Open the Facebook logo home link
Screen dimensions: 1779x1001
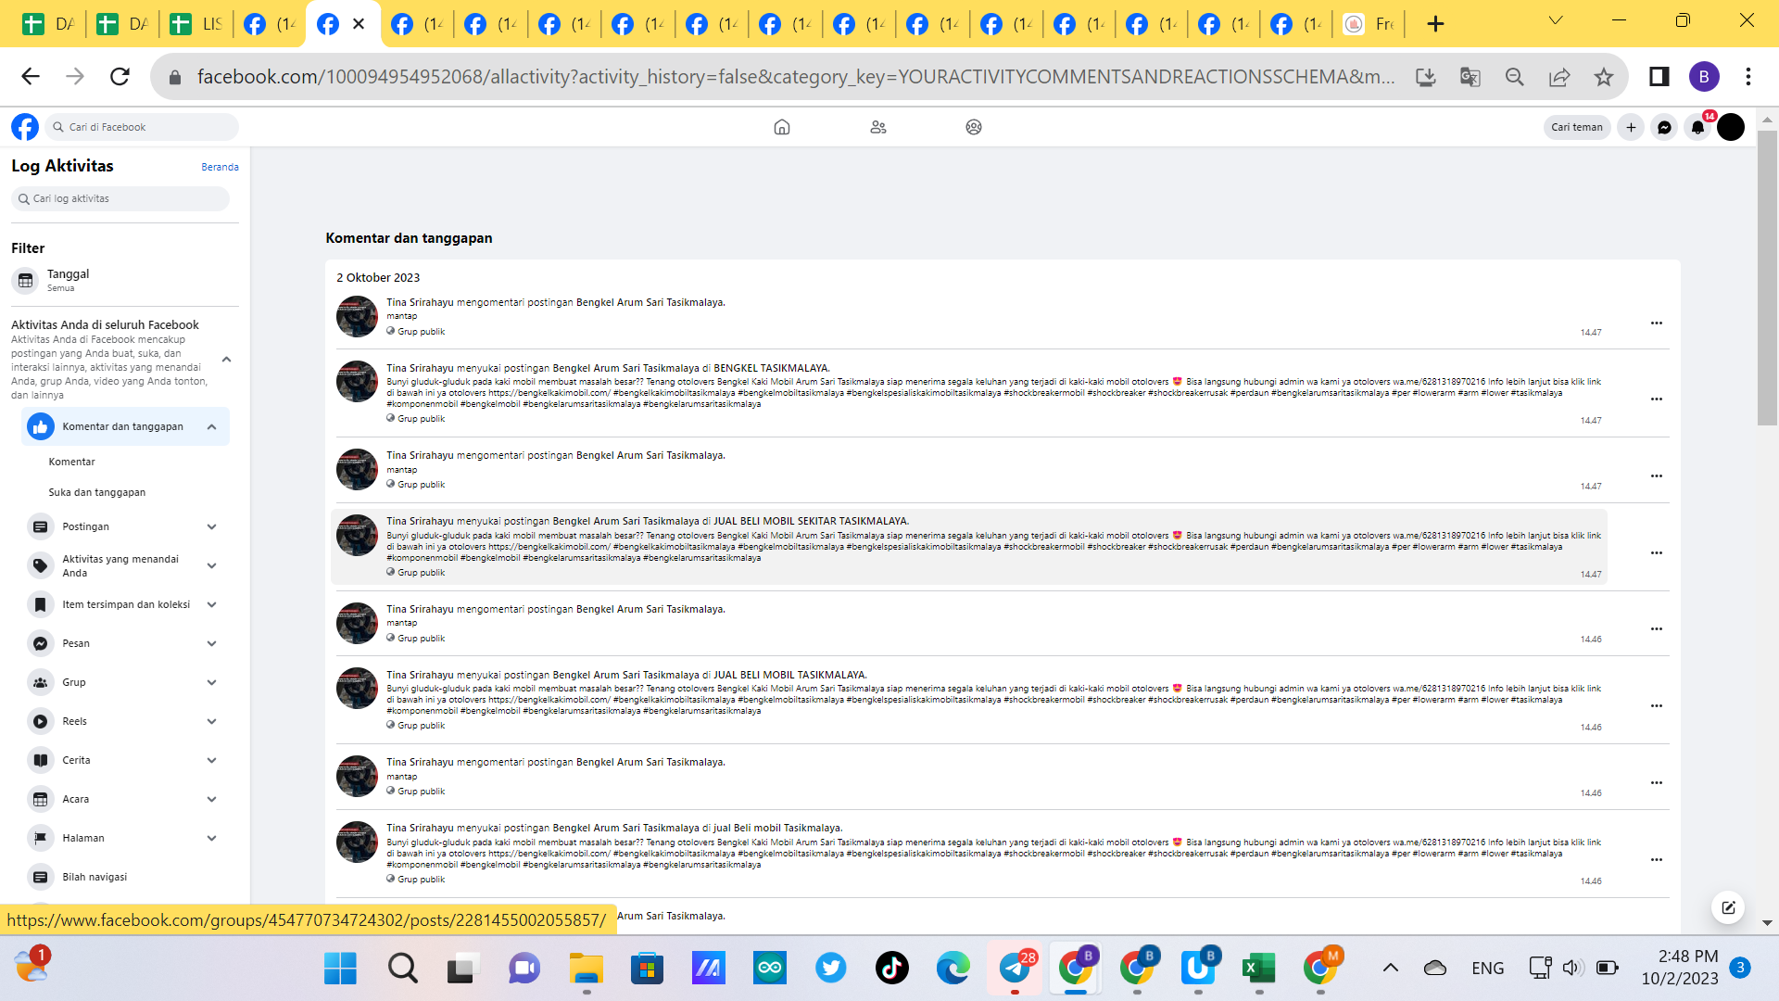pyautogui.click(x=25, y=127)
